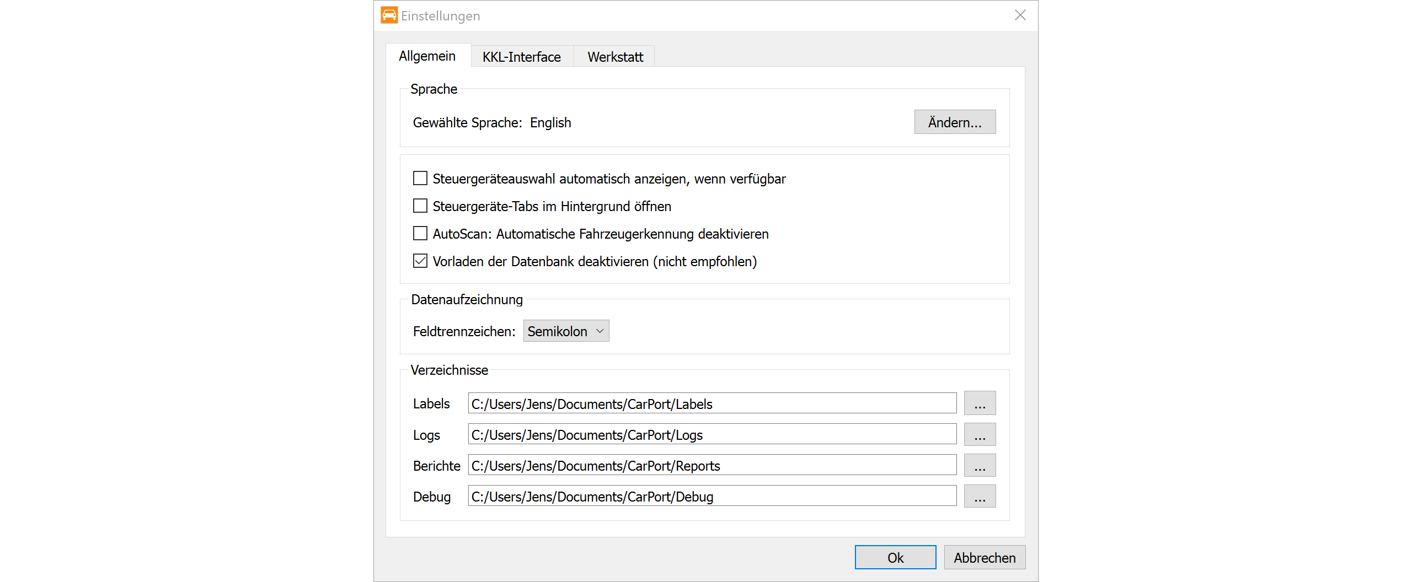The height and width of the screenshot is (582, 1412).
Task: Open the Werkstatt tab
Action: click(615, 57)
